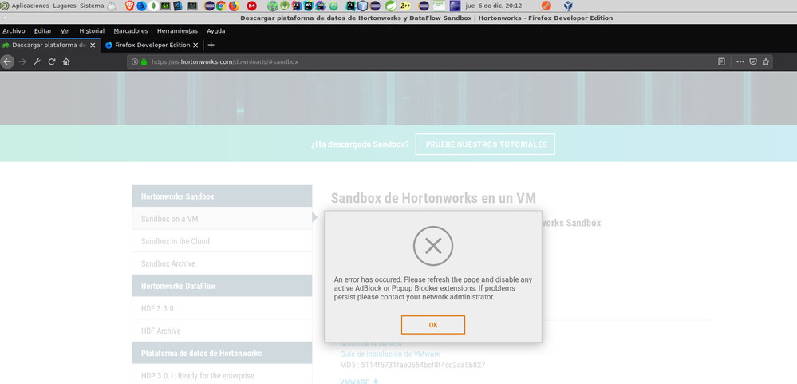Click the MD5 checksum text
Image resolution: width=797 pixels, height=384 pixels.
pos(412,365)
